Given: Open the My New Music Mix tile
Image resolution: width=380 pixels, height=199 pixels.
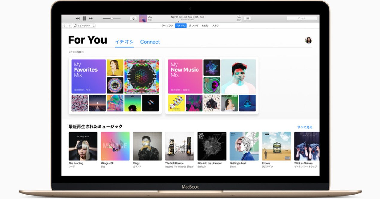Looking at the screenshot, I should (x=185, y=76).
